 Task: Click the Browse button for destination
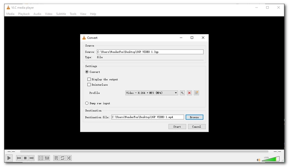pyautogui.click(x=194, y=117)
